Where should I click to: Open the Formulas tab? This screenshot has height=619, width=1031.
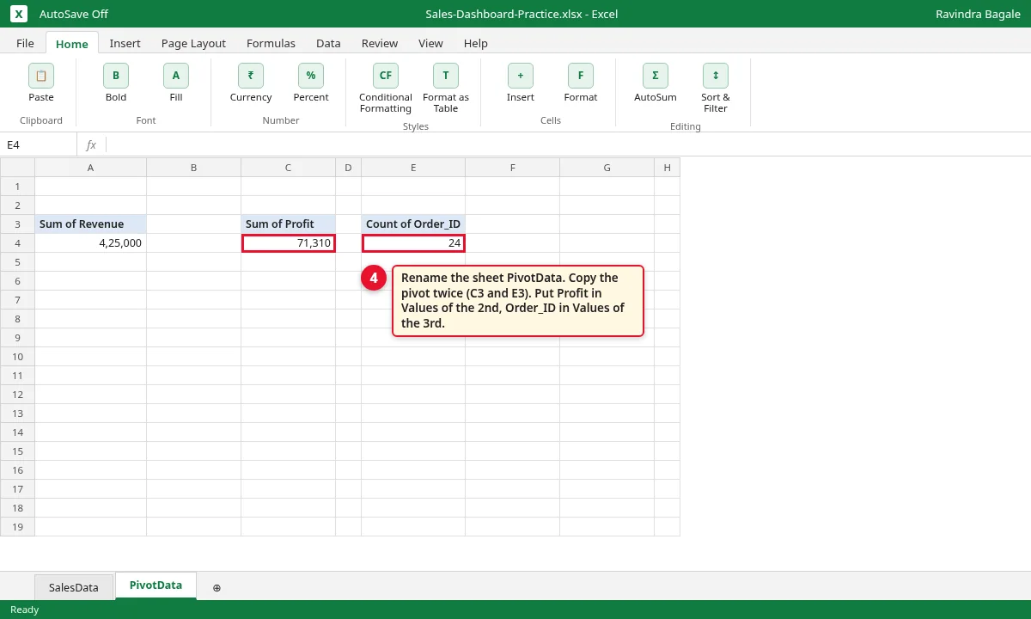click(271, 43)
